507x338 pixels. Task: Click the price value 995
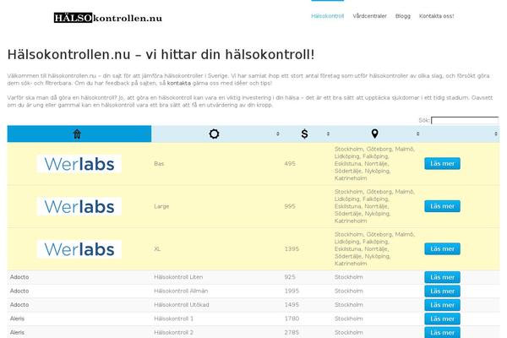coord(290,206)
